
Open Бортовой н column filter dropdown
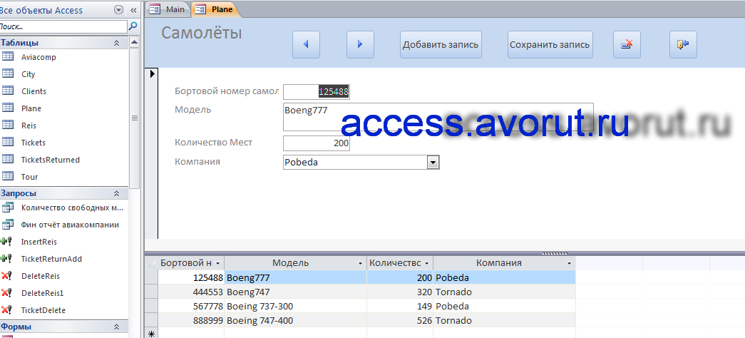click(217, 263)
